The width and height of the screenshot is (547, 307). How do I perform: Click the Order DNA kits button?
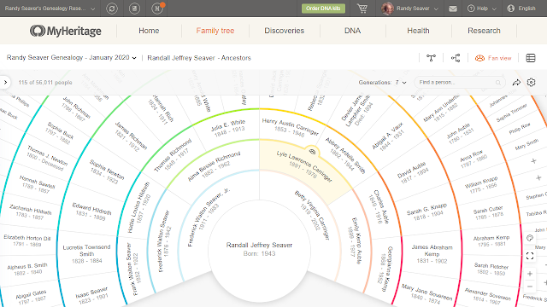pyautogui.click(x=323, y=9)
